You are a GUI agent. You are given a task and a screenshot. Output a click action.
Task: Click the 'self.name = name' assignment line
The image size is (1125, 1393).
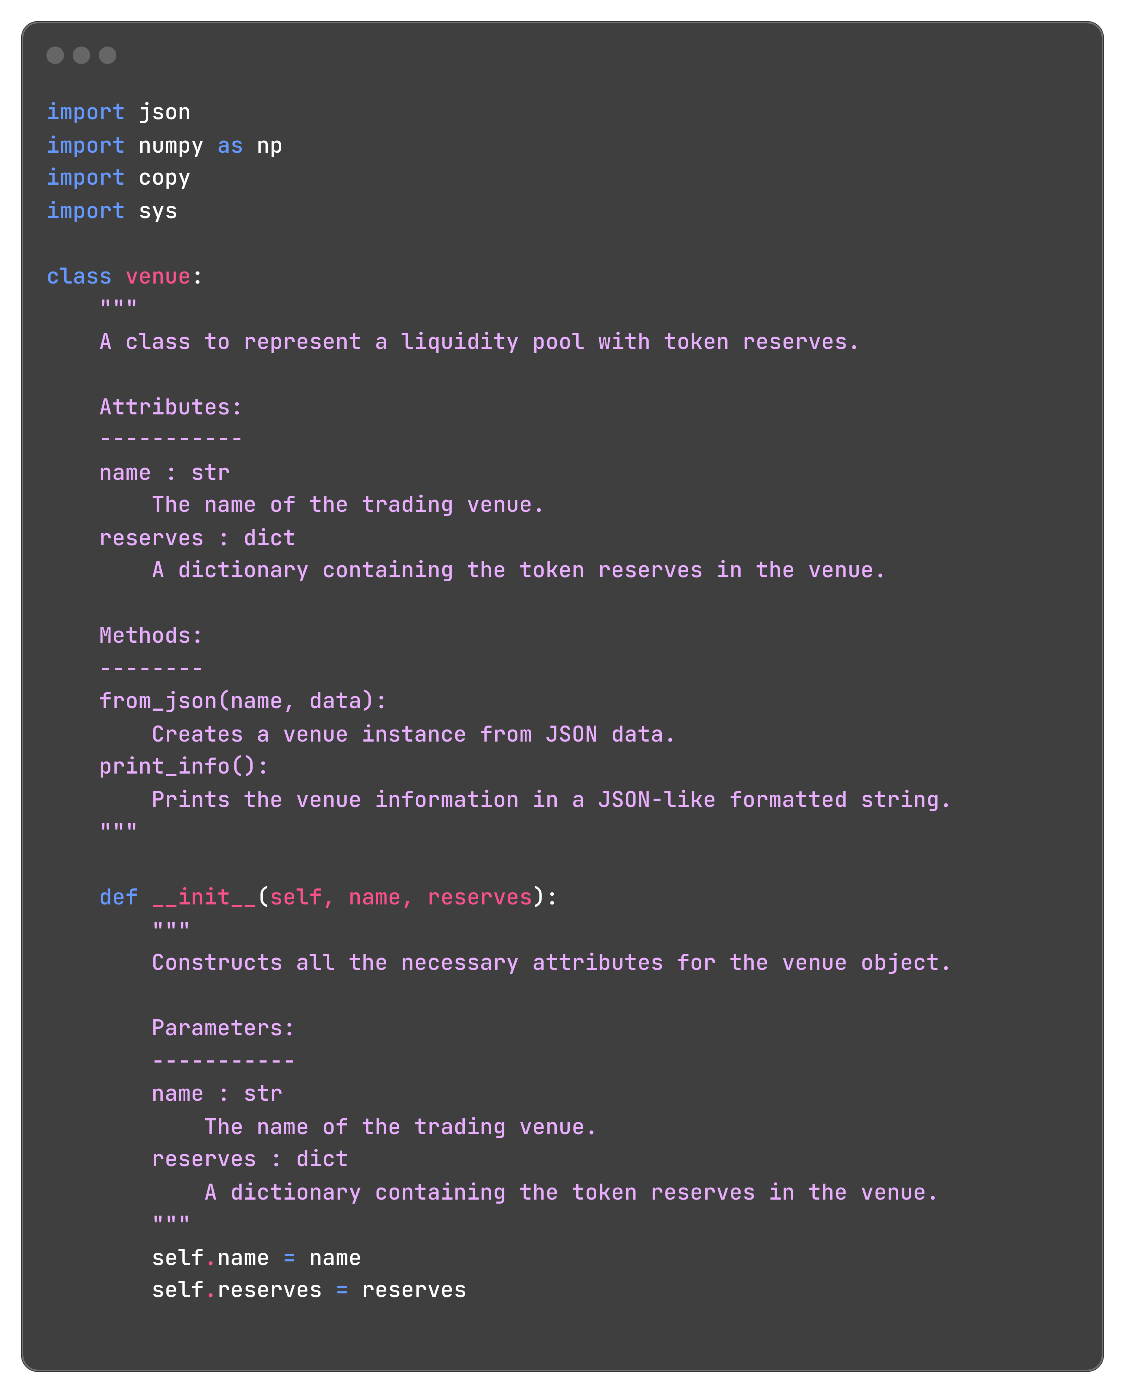257,1257
